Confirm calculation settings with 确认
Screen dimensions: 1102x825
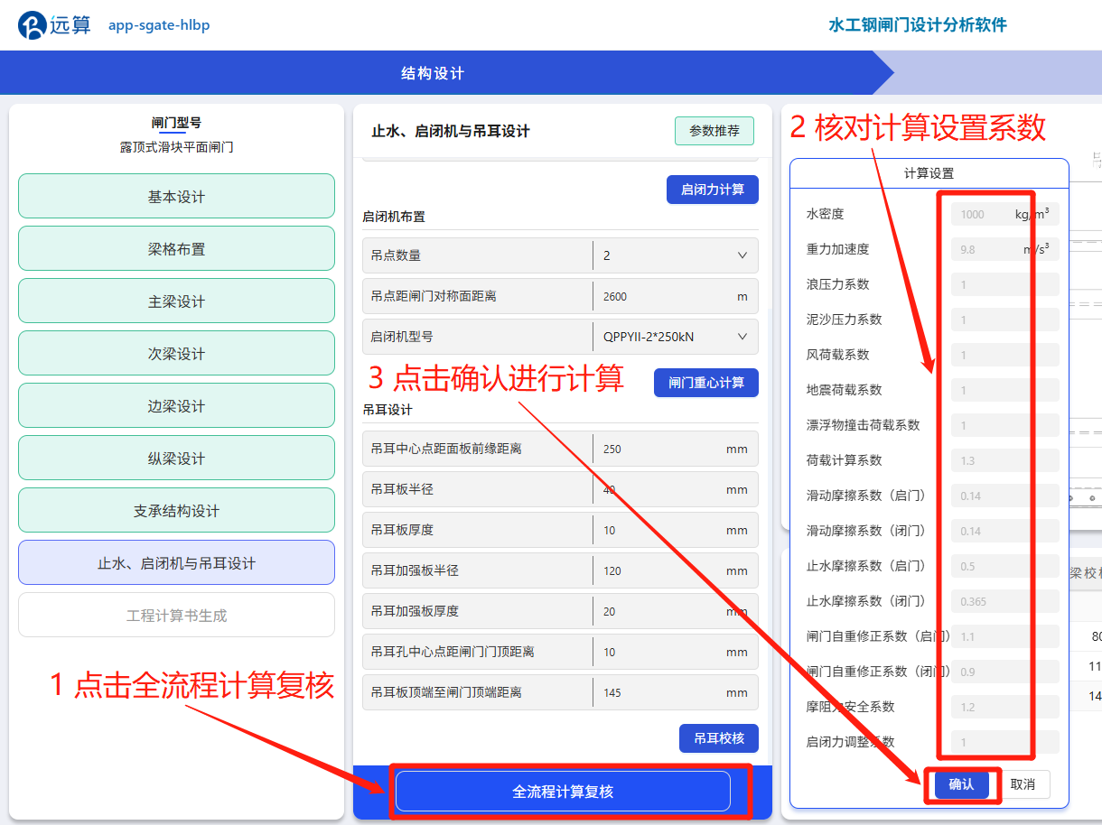(961, 784)
